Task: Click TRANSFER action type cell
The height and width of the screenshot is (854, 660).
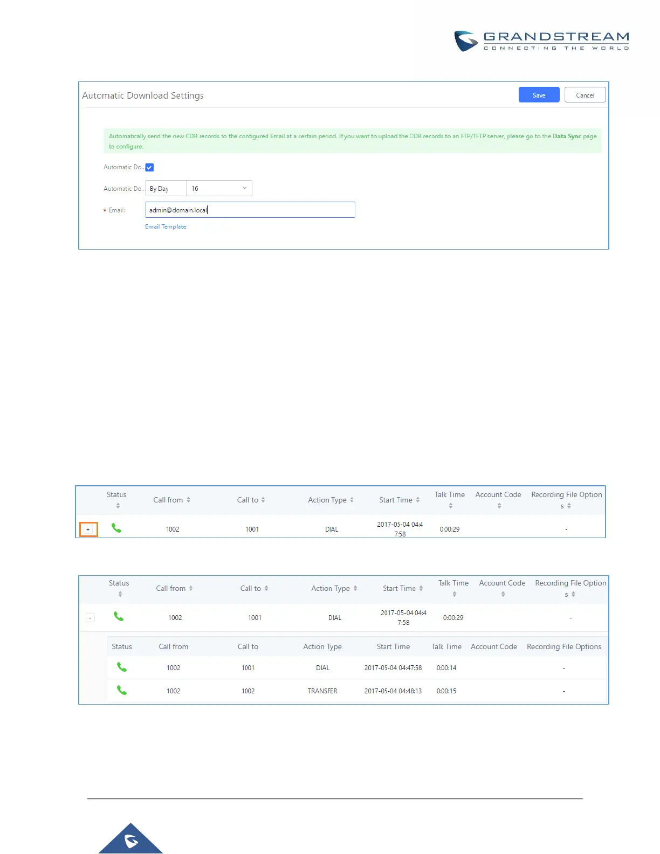Action: (322, 691)
